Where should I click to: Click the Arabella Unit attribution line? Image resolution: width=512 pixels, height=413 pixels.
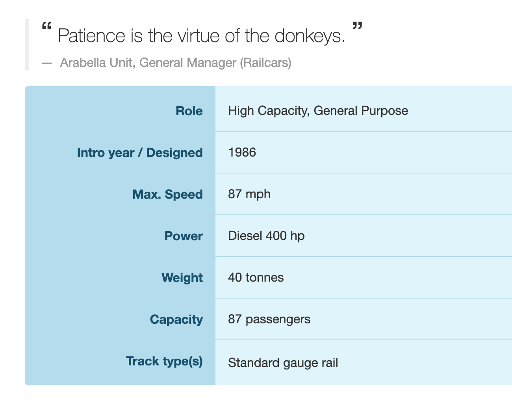[x=175, y=63]
